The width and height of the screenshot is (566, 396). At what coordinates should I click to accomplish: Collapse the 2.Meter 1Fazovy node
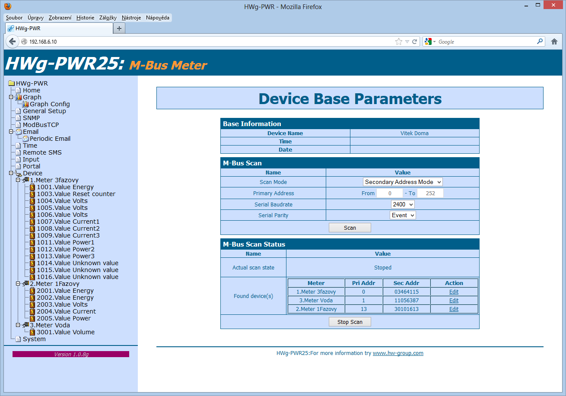[x=18, y=284]
